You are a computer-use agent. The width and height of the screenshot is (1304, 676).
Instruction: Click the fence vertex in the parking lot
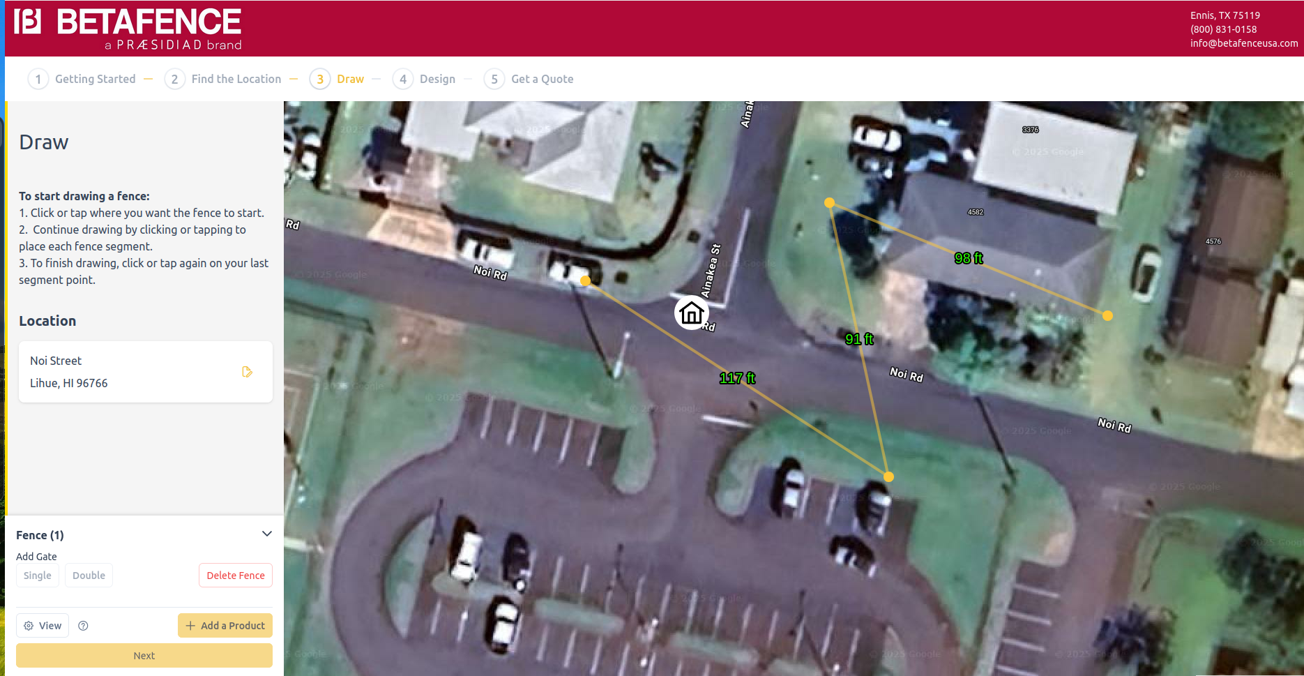(888, 477)
